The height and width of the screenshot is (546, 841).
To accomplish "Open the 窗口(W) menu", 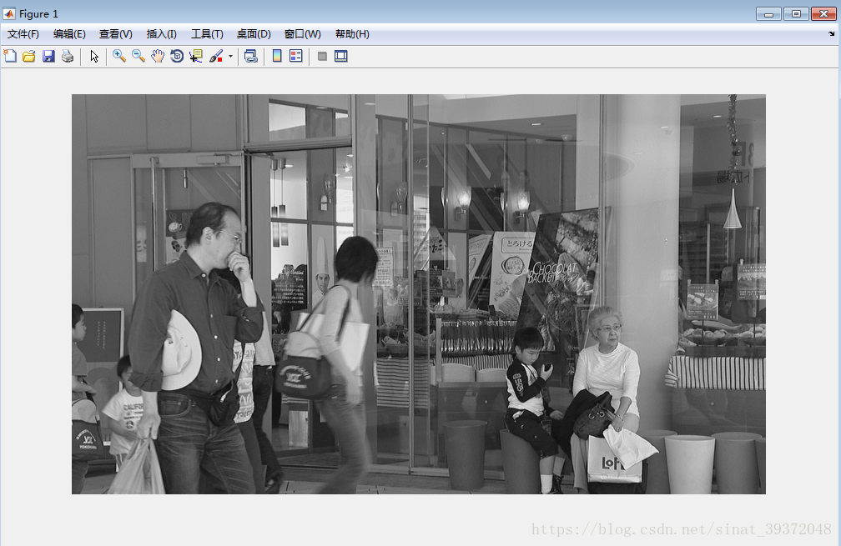I will tap(303, 34).
